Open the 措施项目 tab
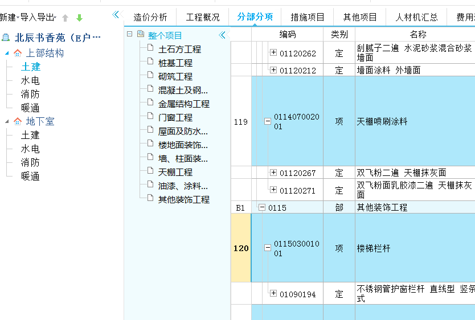The height and width of the screenshot is (320, 475). click(308, 17)
